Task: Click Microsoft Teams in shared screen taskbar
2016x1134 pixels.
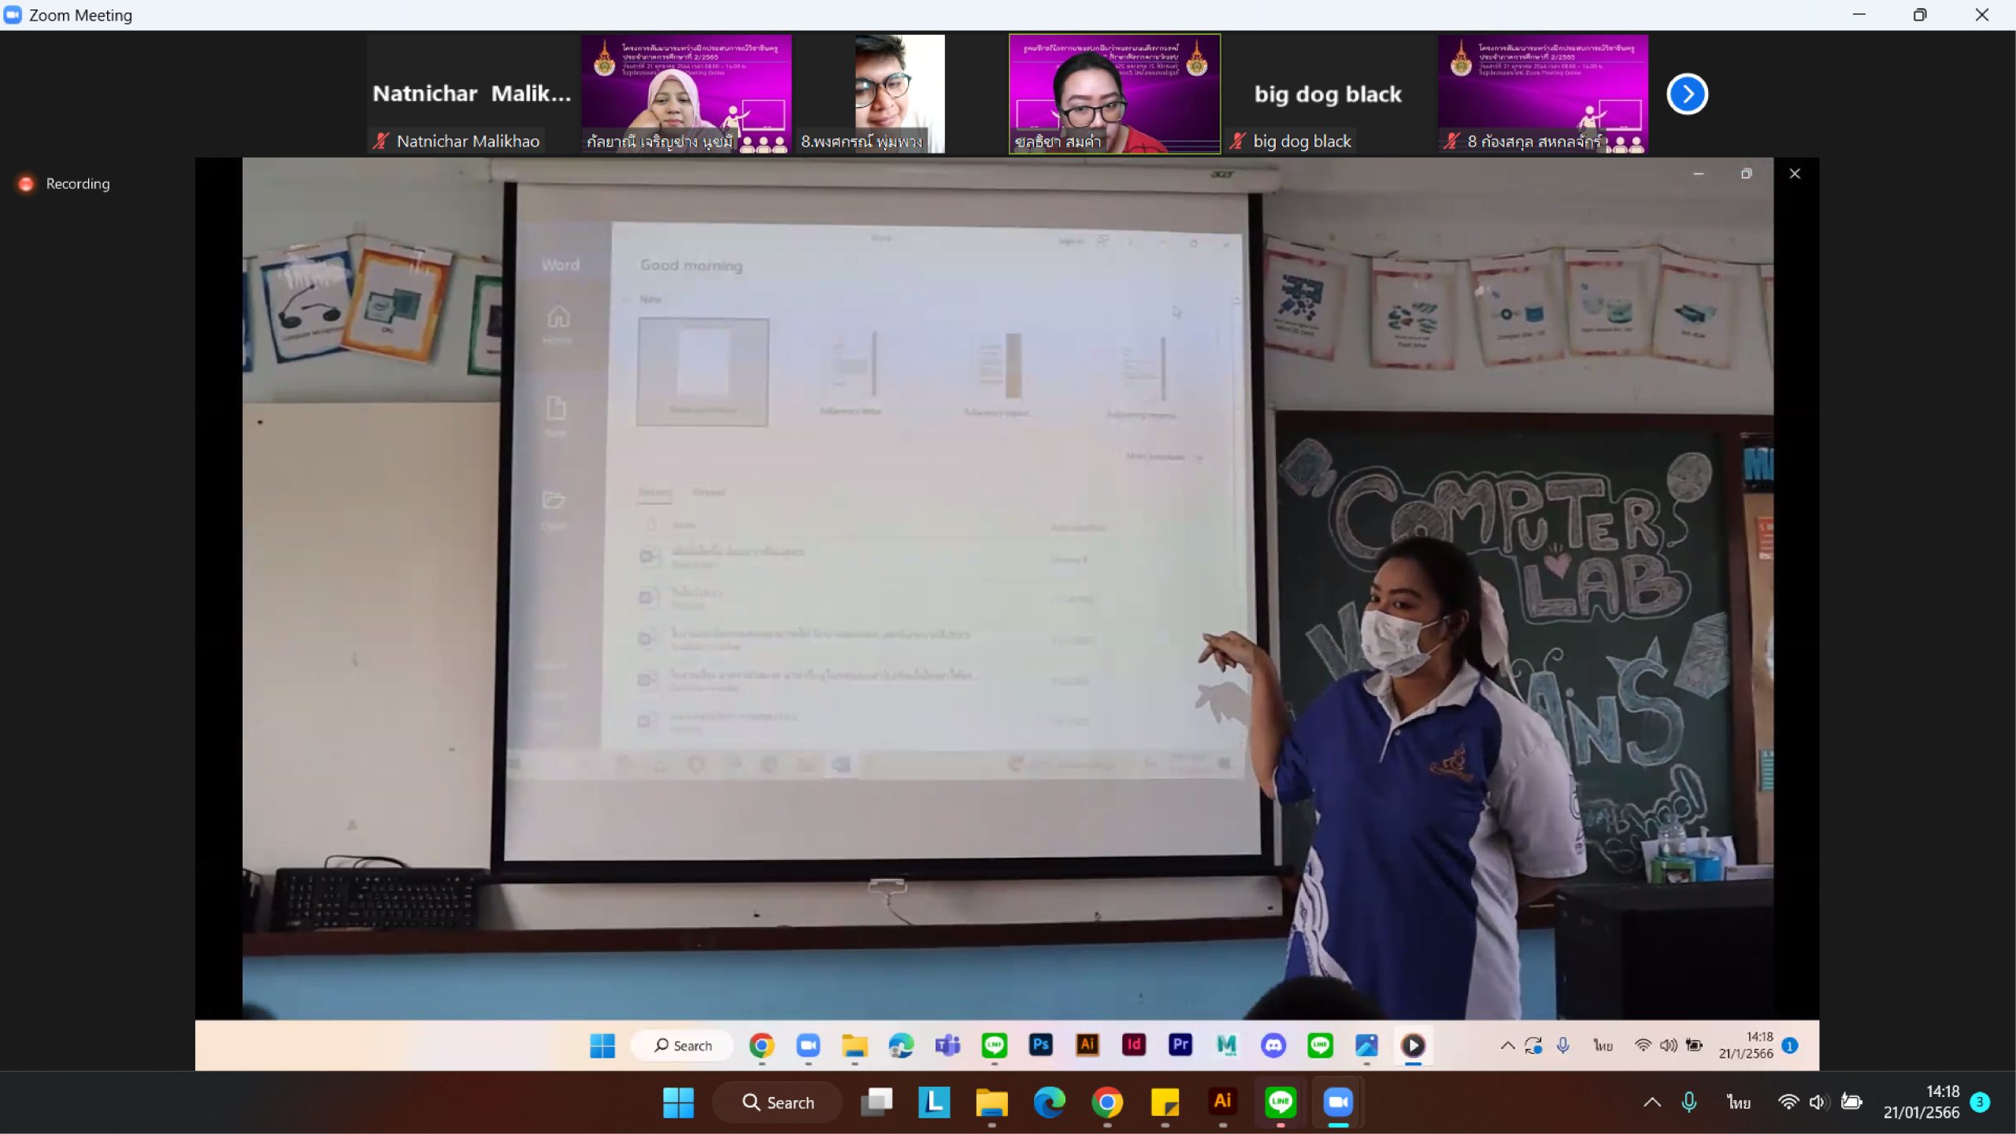Action: (x=947, y=1046)
